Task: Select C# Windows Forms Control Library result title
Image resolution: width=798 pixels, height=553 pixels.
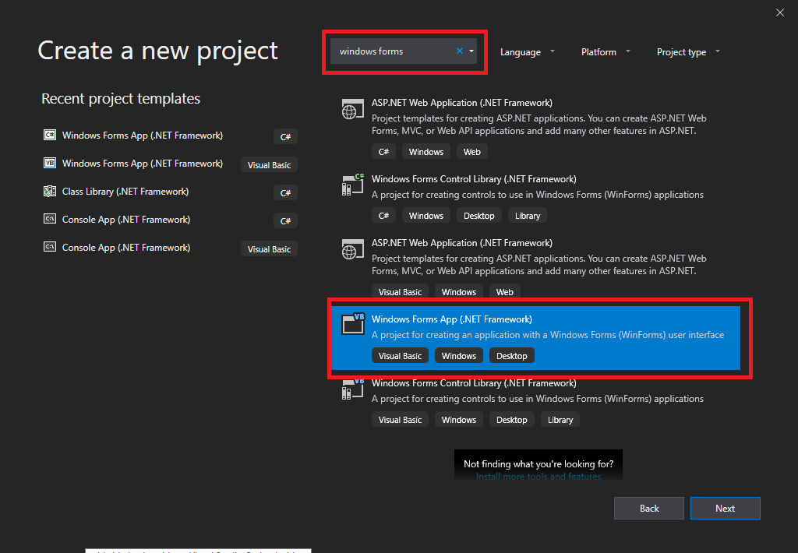Action: pos(474,179)
